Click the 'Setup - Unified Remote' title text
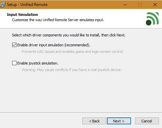 27,5
